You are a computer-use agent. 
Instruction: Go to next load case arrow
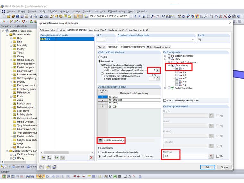click(x=139, y=16)
